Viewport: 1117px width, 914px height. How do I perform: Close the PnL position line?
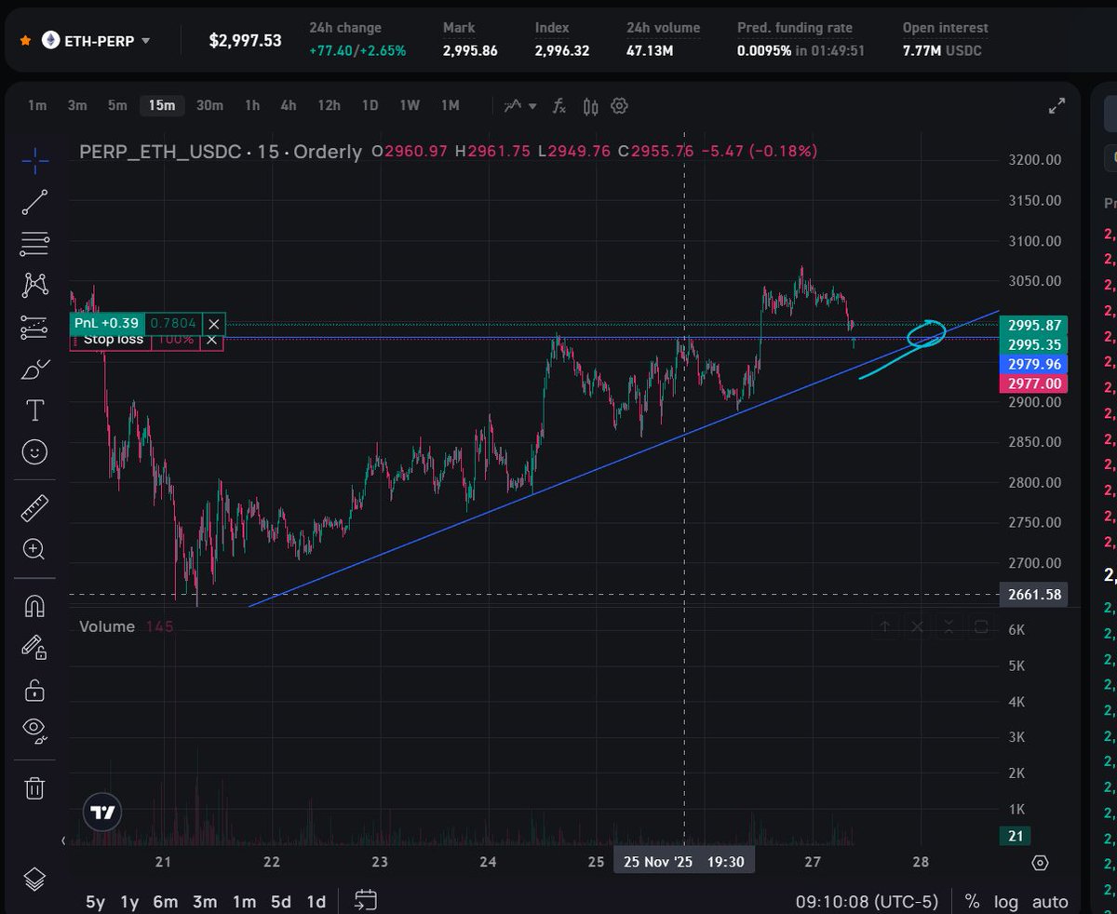tap(214, 324)
